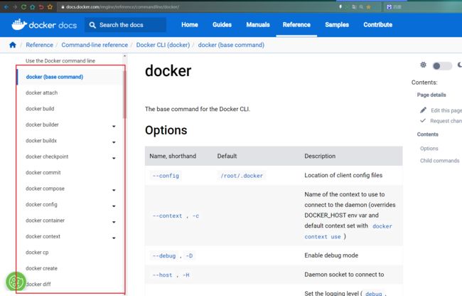Expand the docker compose submenu
462x296 pixels.
[x=114, y=190]
